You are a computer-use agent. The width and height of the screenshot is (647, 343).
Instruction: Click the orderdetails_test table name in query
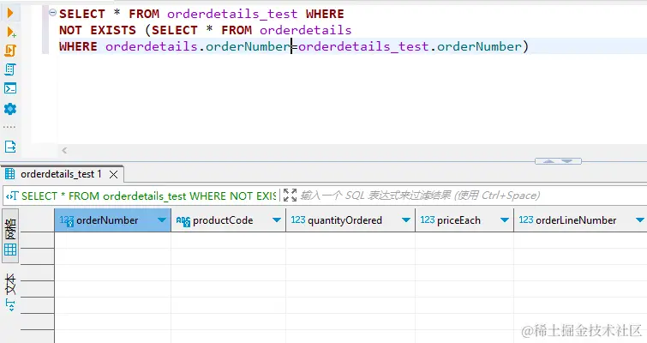point(232,14)
